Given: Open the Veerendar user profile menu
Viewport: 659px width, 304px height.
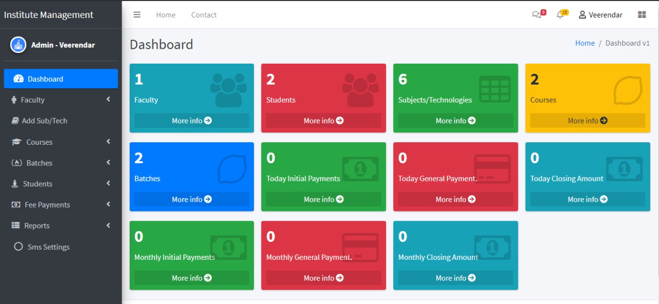Looking at the screenshot, I should click(600, 15).
